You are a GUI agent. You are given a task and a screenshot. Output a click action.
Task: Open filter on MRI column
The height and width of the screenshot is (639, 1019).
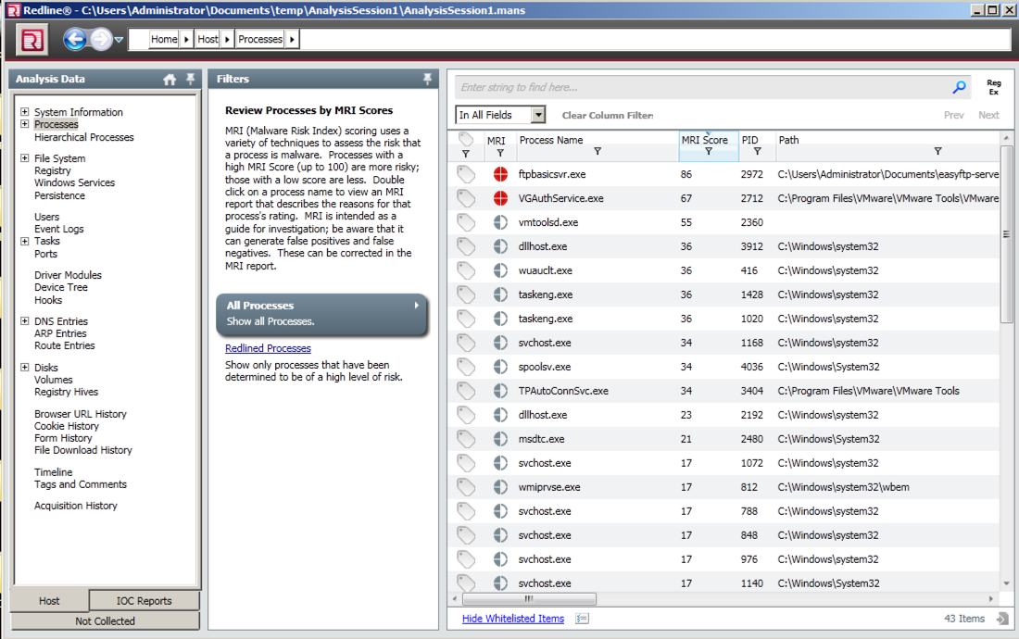point(499,153)
